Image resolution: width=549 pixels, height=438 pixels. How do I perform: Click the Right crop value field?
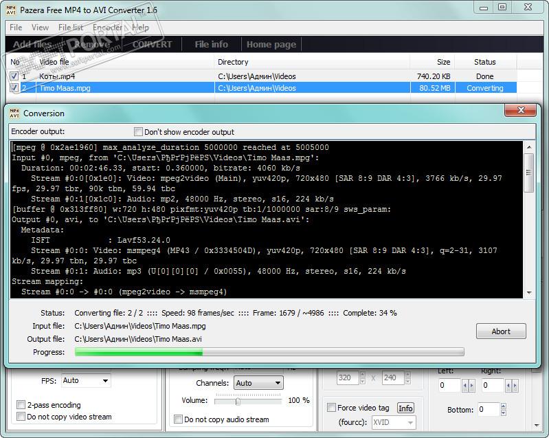(493, 385)
